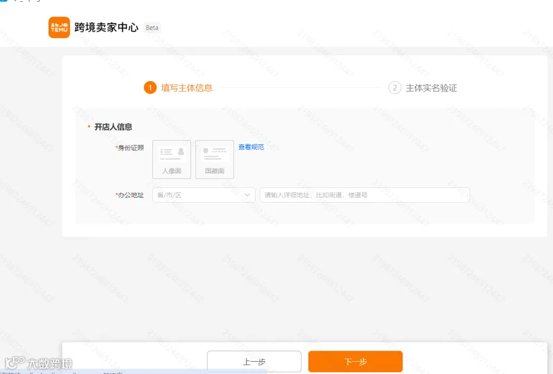This screenshot has height=374, width=553.
Task: Click the emblem card placeholder icon
Action: click(x=215, y=154)
